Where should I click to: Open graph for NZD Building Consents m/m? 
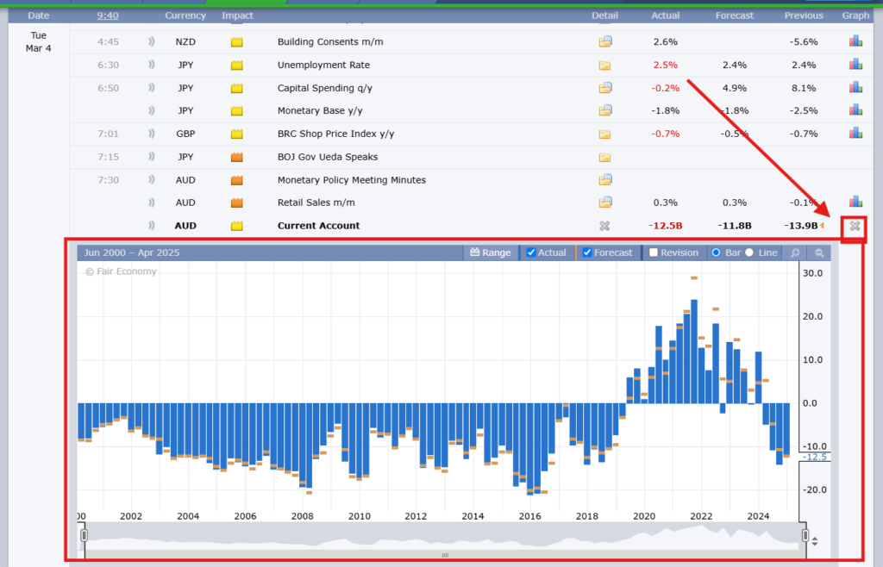855,41
